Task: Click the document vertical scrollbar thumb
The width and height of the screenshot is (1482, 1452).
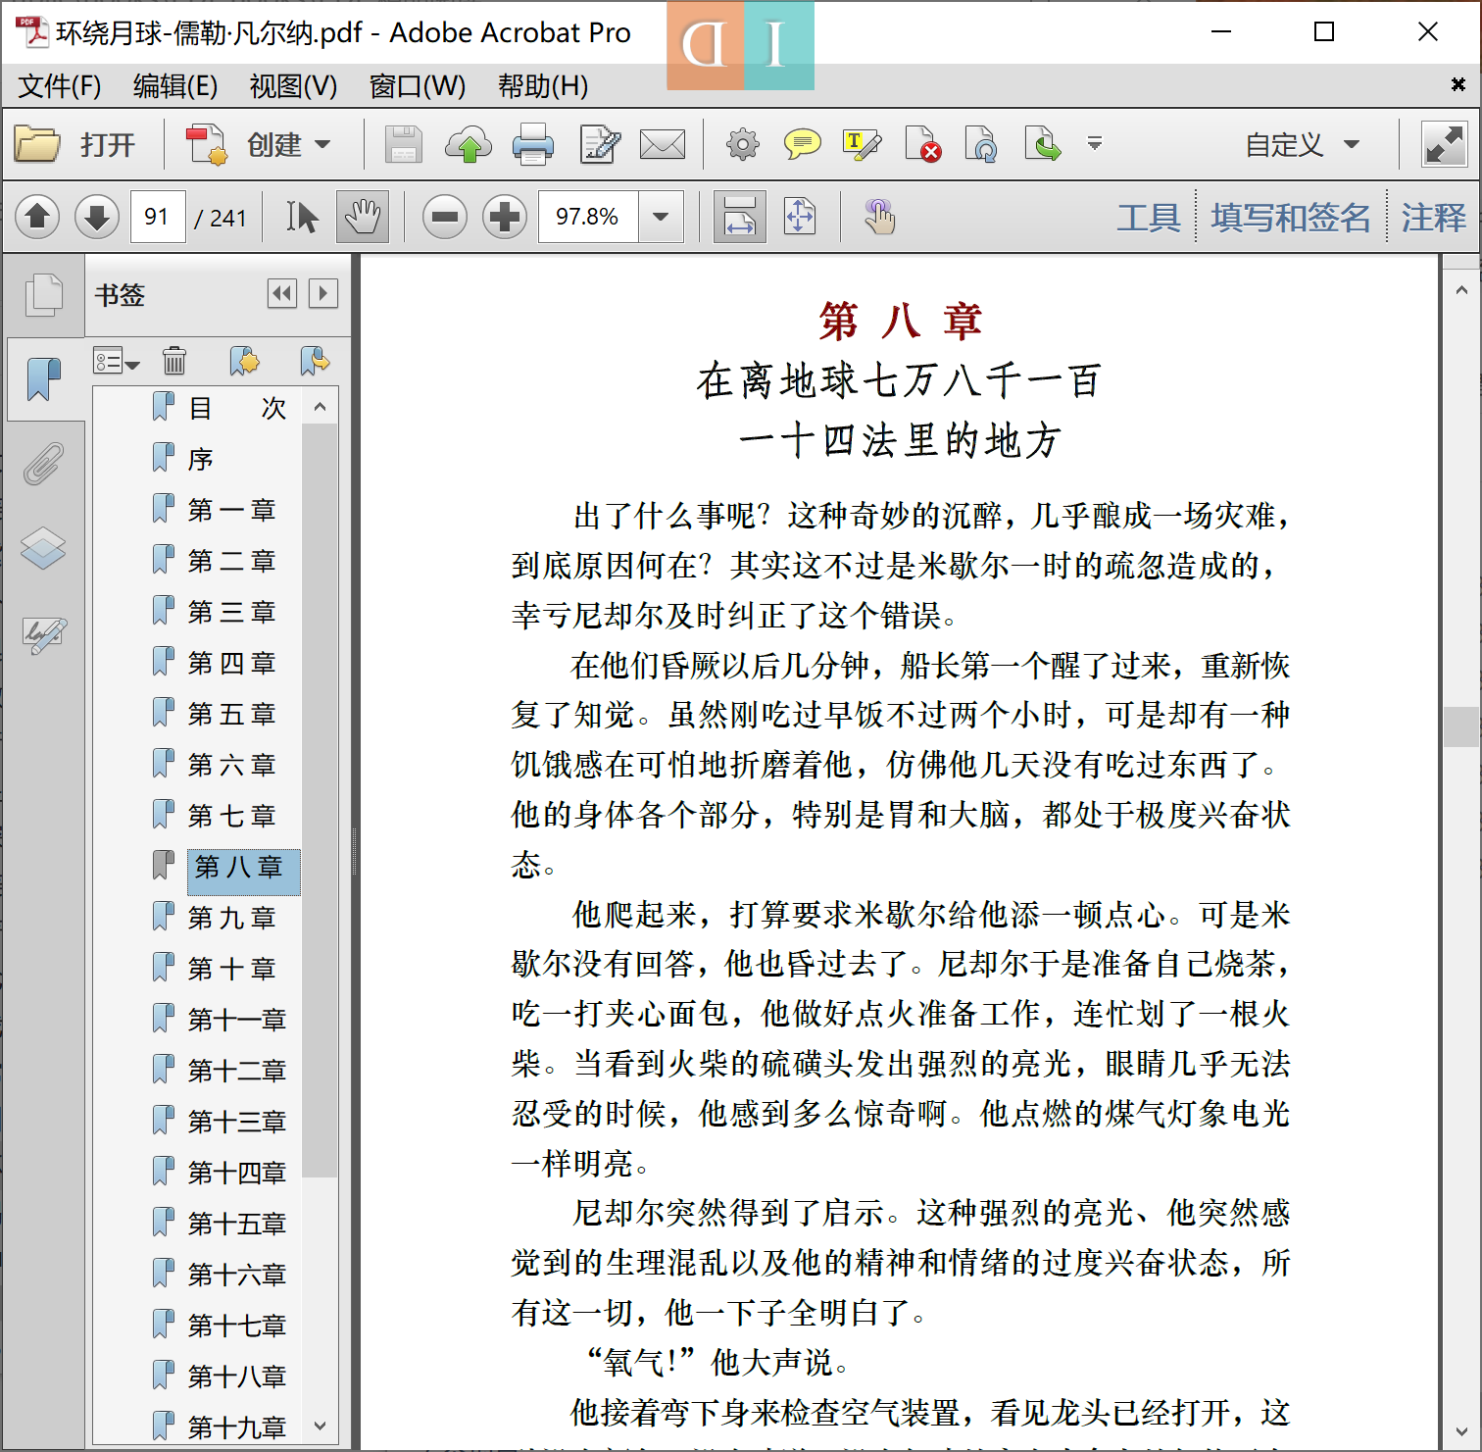Action: 1461,726
